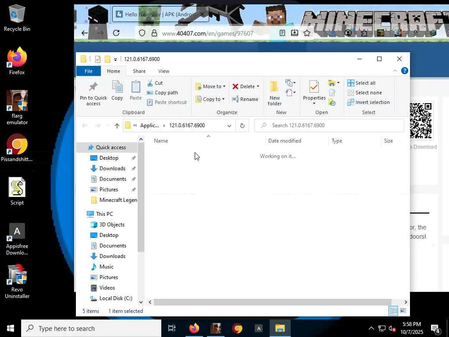Open Local Disk (C:) in sidebar
449x337 pixels.
(116, 298)
